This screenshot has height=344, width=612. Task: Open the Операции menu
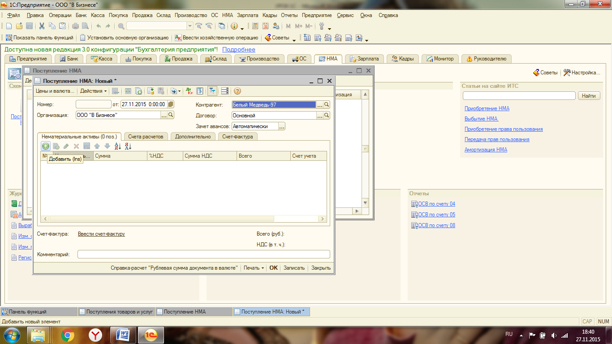click(60, 15)
